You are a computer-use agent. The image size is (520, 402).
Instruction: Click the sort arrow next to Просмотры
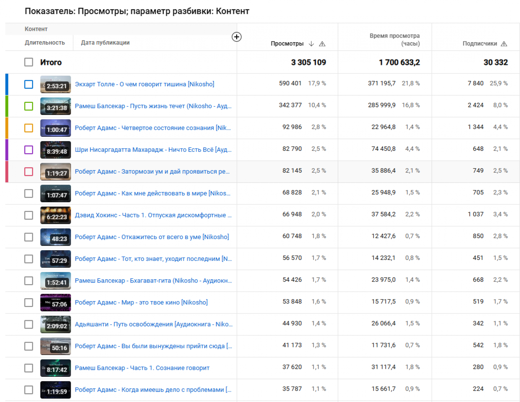click(311, 44)
